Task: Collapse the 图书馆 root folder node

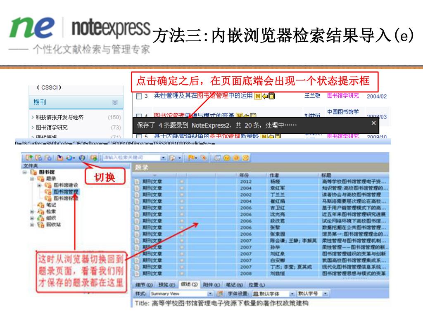Action: point(25,172)
